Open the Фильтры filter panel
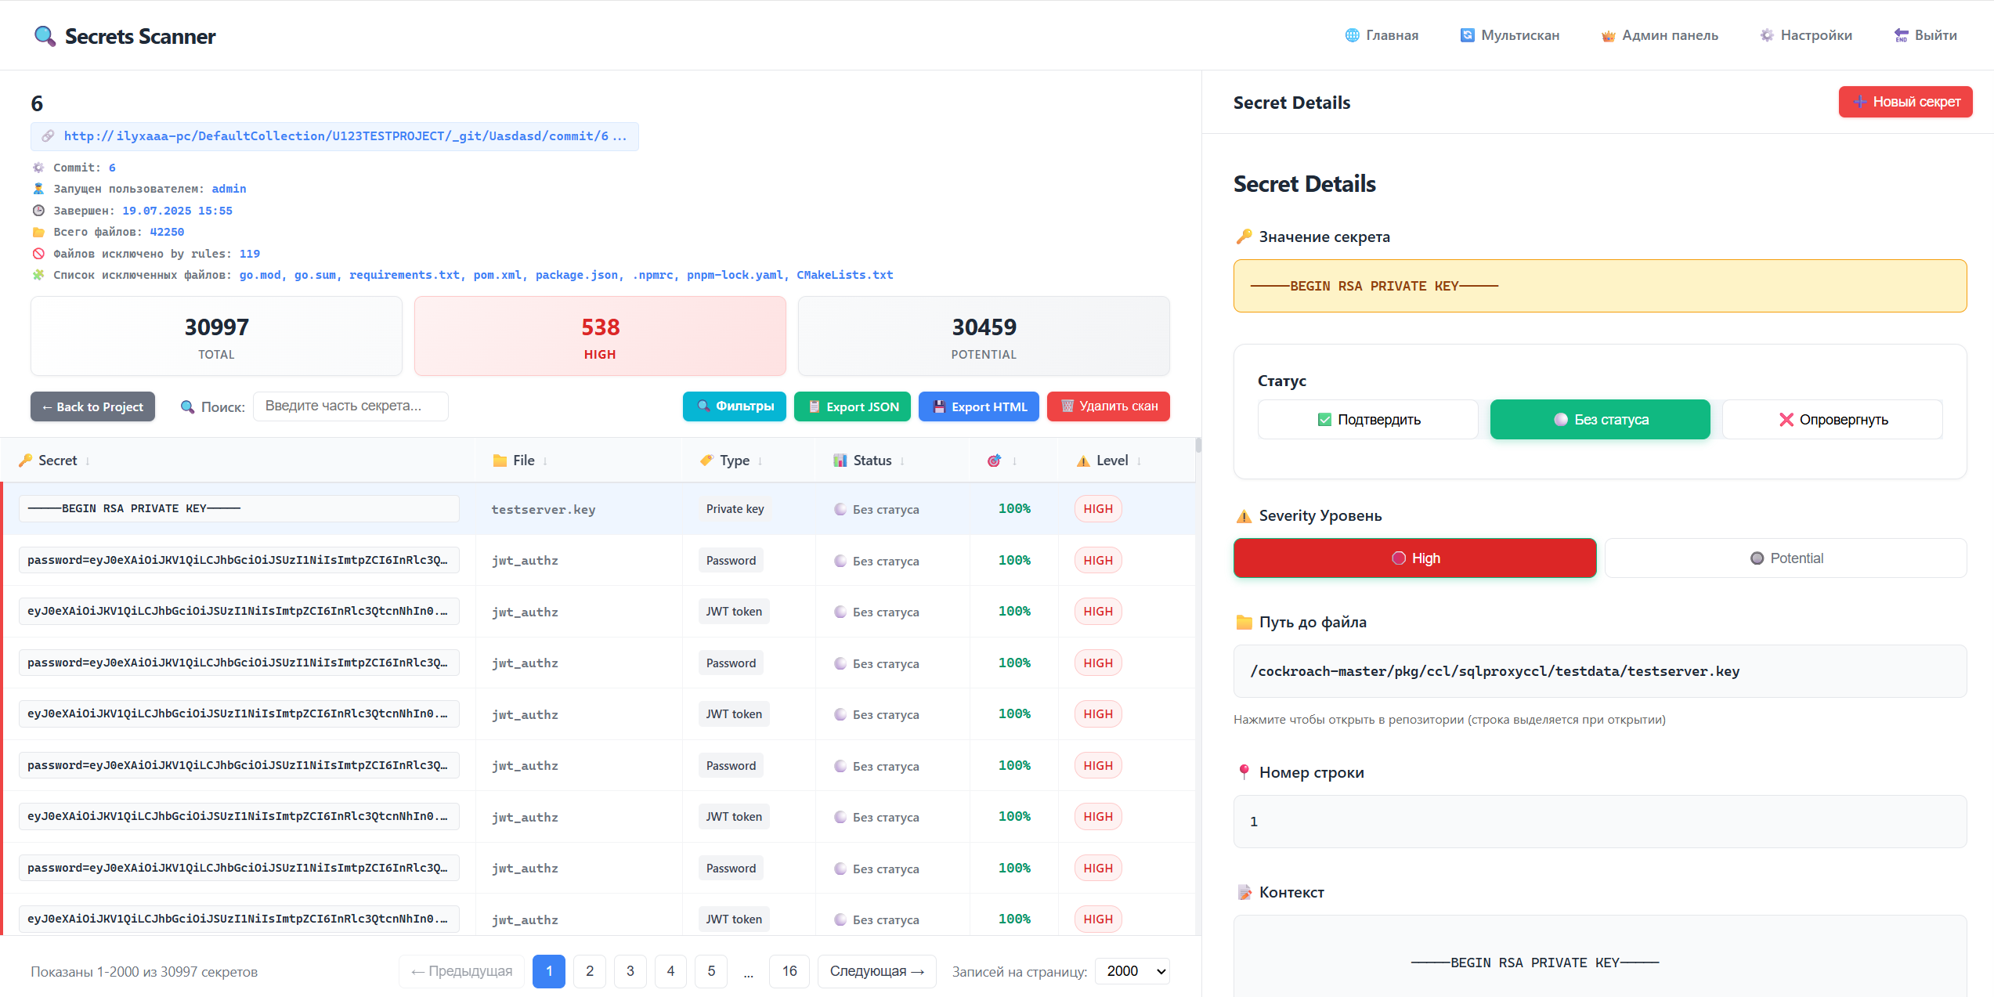Viewport: 1994px width, 997px height. 734,406
